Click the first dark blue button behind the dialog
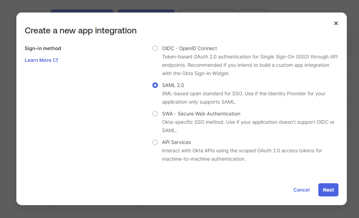359x218 pixels. pos(82,11)
